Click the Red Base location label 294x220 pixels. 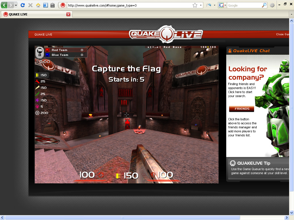coord(172,47)
